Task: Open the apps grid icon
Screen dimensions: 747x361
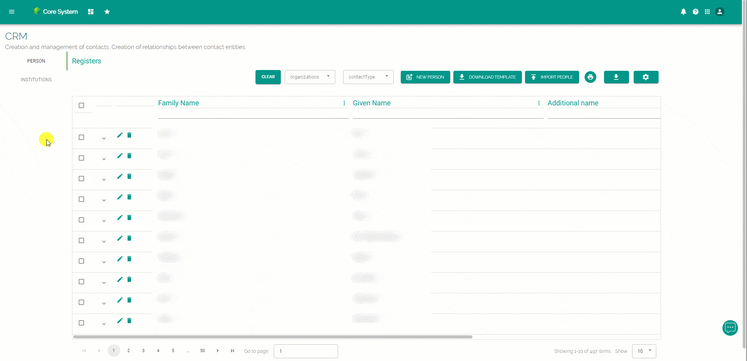Action: (708, 12)
